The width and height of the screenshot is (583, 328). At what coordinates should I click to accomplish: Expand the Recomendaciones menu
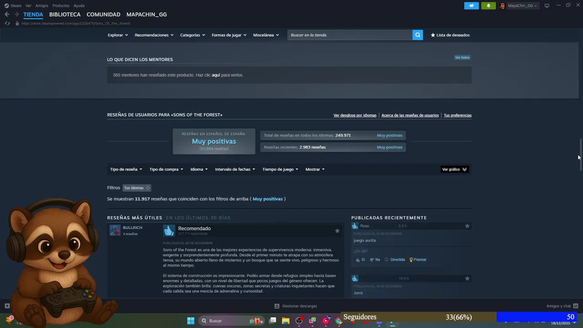pyautogui.click(x=154, y=35)
